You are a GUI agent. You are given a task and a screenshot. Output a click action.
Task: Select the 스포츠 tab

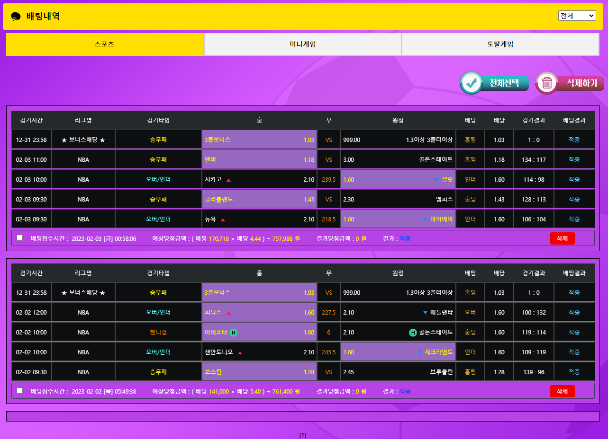coord(104,44)
